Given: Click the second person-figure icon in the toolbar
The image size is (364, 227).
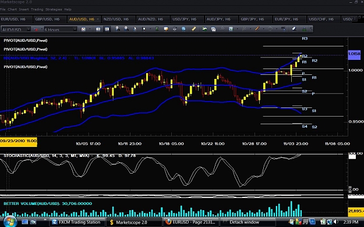Looking at the screenshot, I should (126, 28).
